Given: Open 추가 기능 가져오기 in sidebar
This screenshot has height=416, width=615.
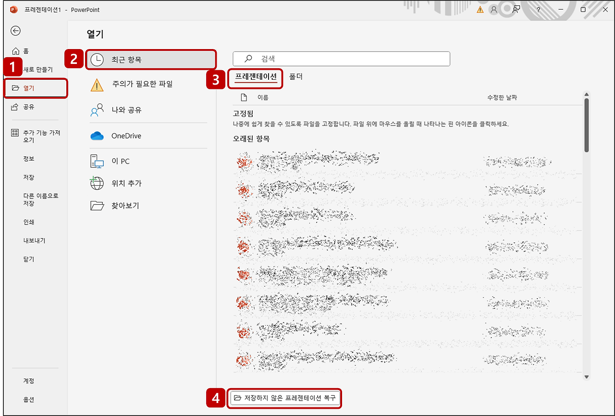Looking at the screenshot, I should (36, 136).
